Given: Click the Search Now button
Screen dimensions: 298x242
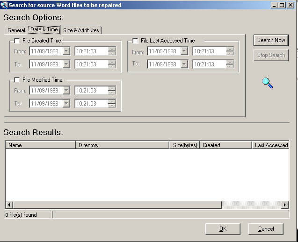Looking at the screenshot, I should [271, 40].
